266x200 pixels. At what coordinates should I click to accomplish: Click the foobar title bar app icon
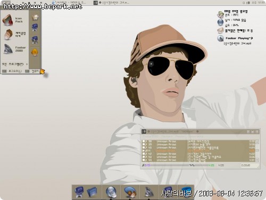(x=144, y=131)
